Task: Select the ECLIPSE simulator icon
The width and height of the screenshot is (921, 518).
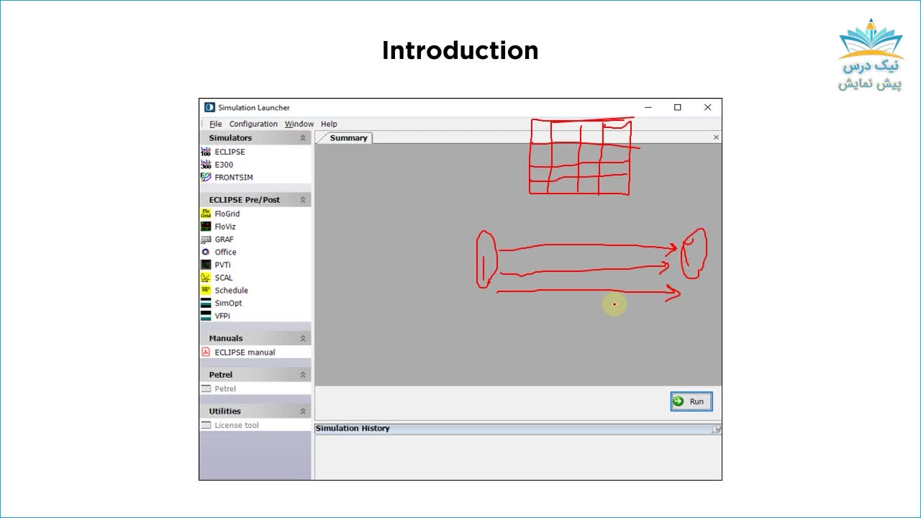Action: coord(206,152)
